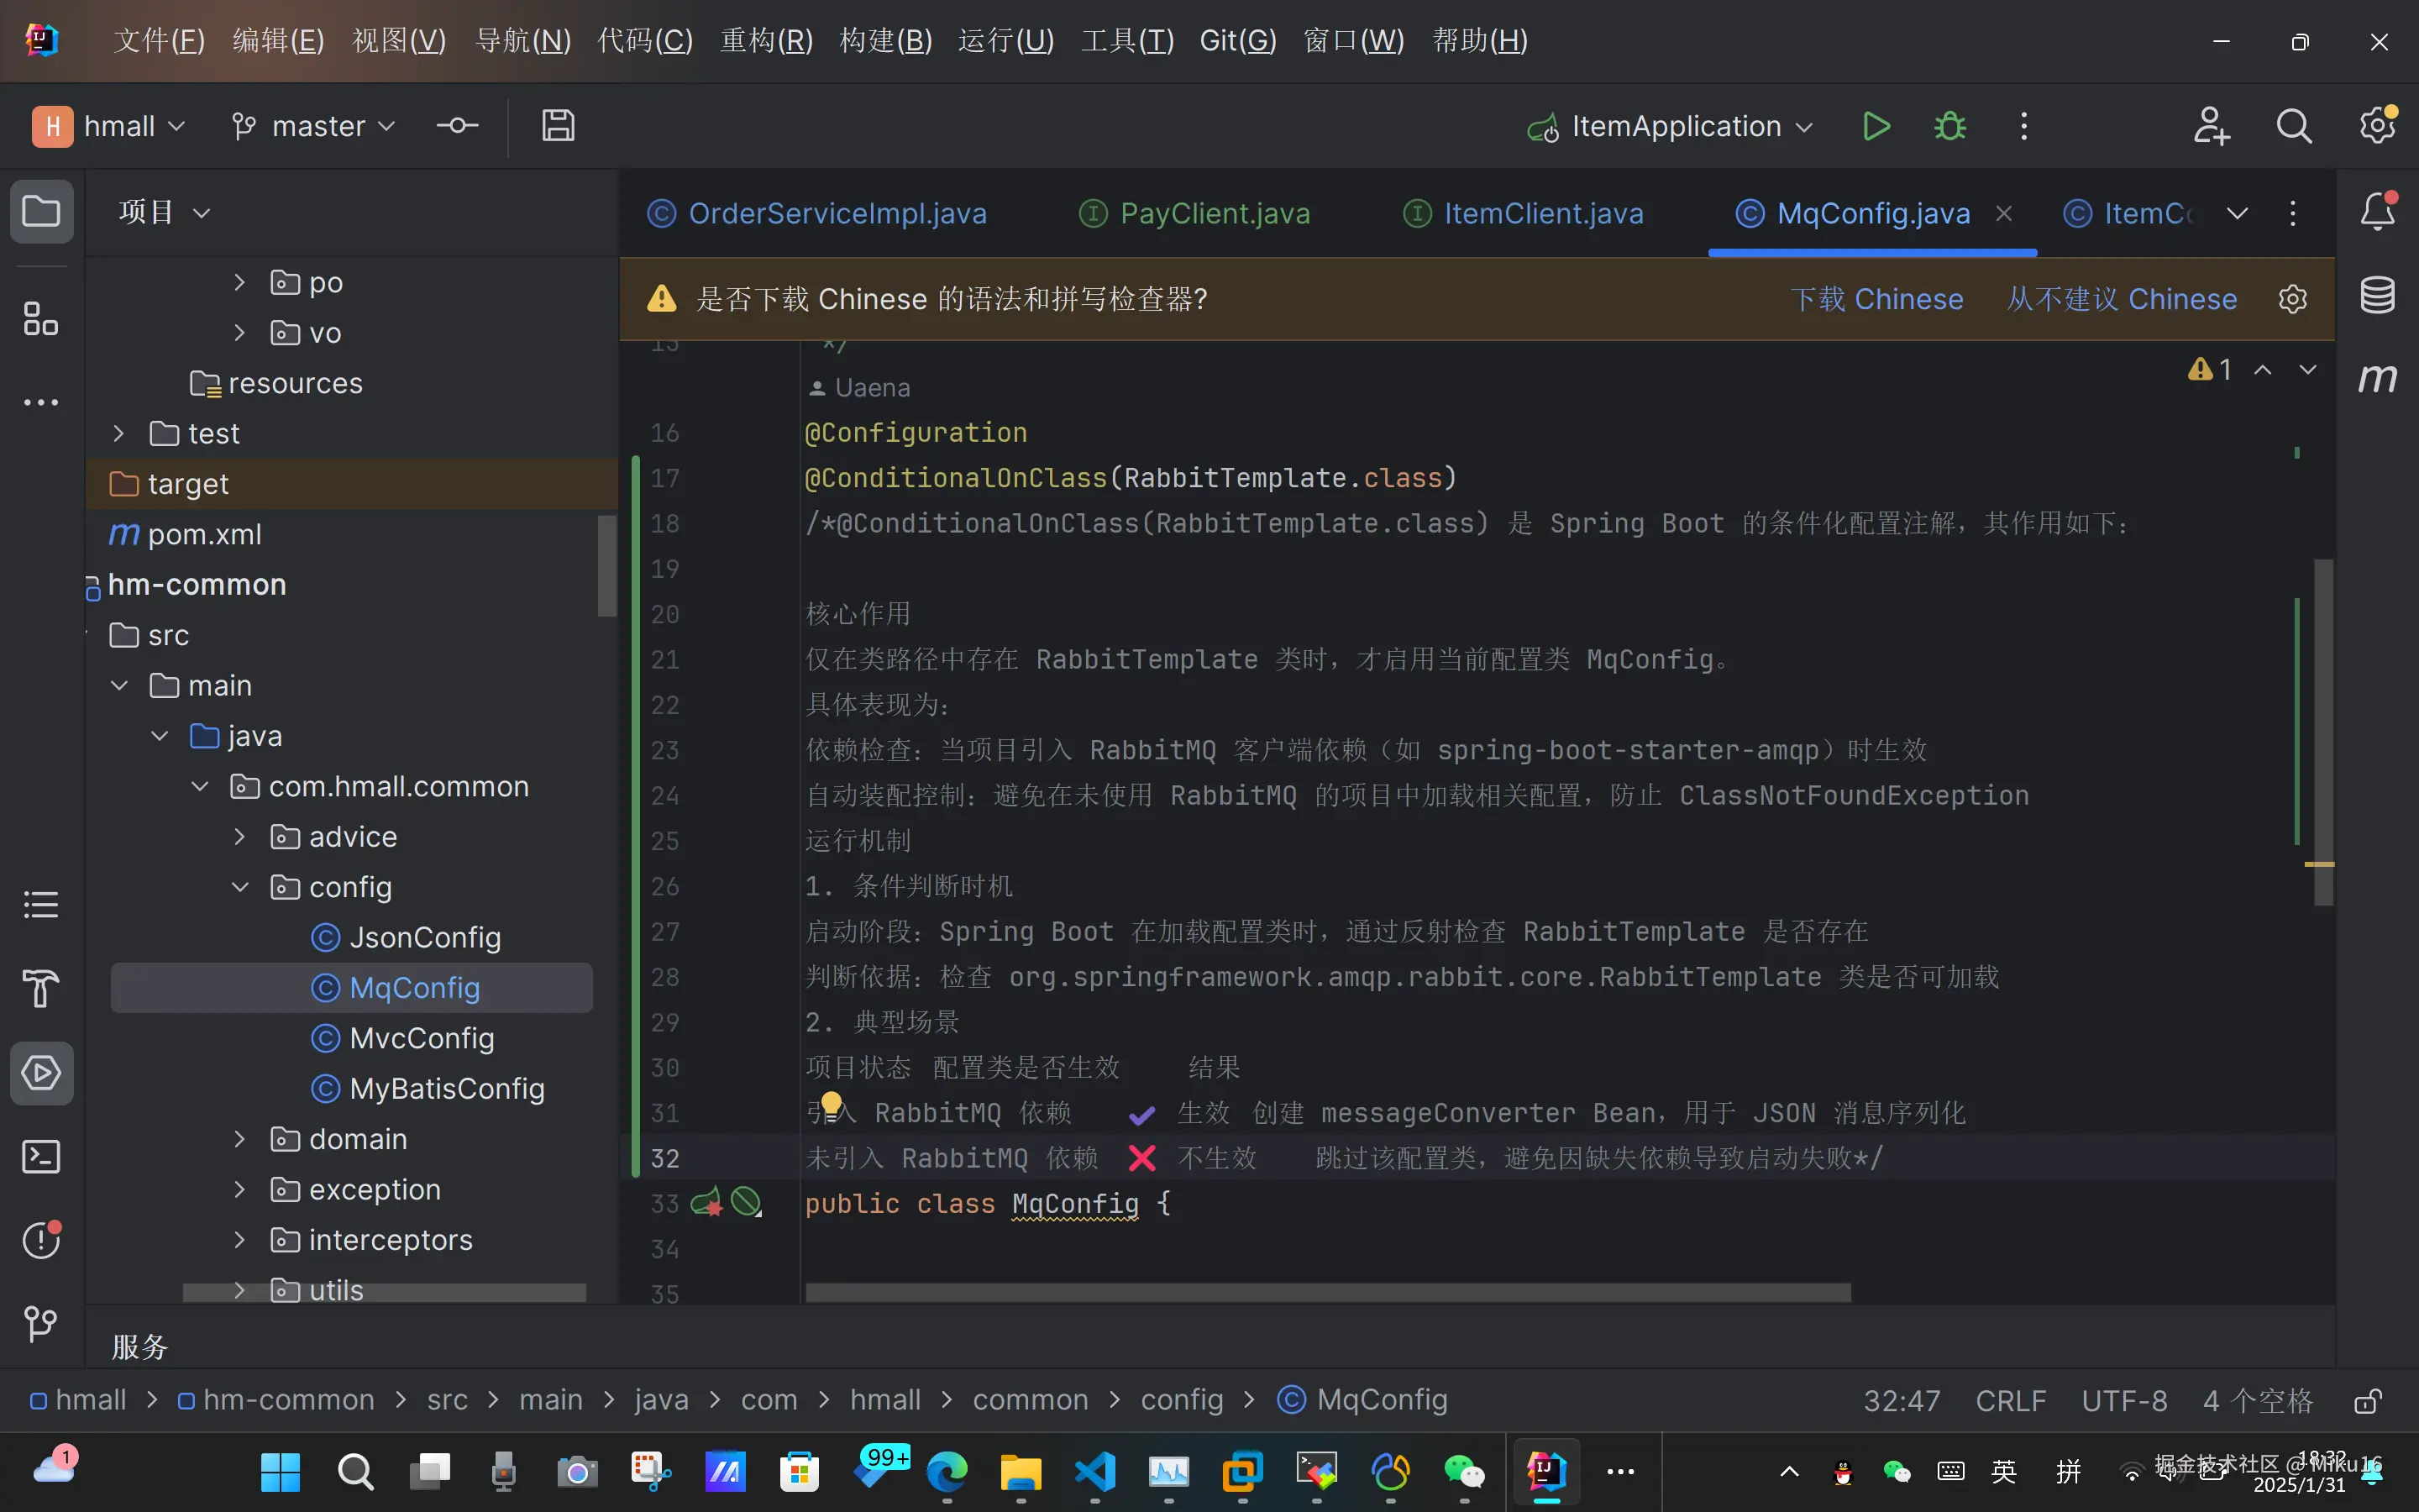Start debugging with the bug icon
Screen dimensions: 2419x1512
pyautogui.click(x=1949, y=126)
